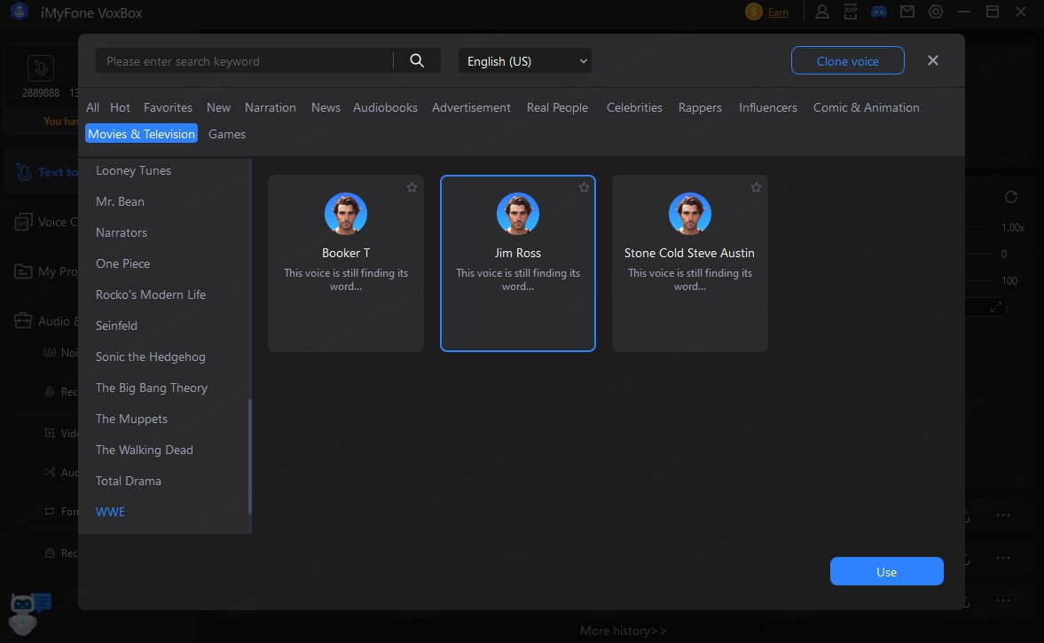The image size is (1044, 643).
Task: Open the user account icon
Action: [822, 12]
